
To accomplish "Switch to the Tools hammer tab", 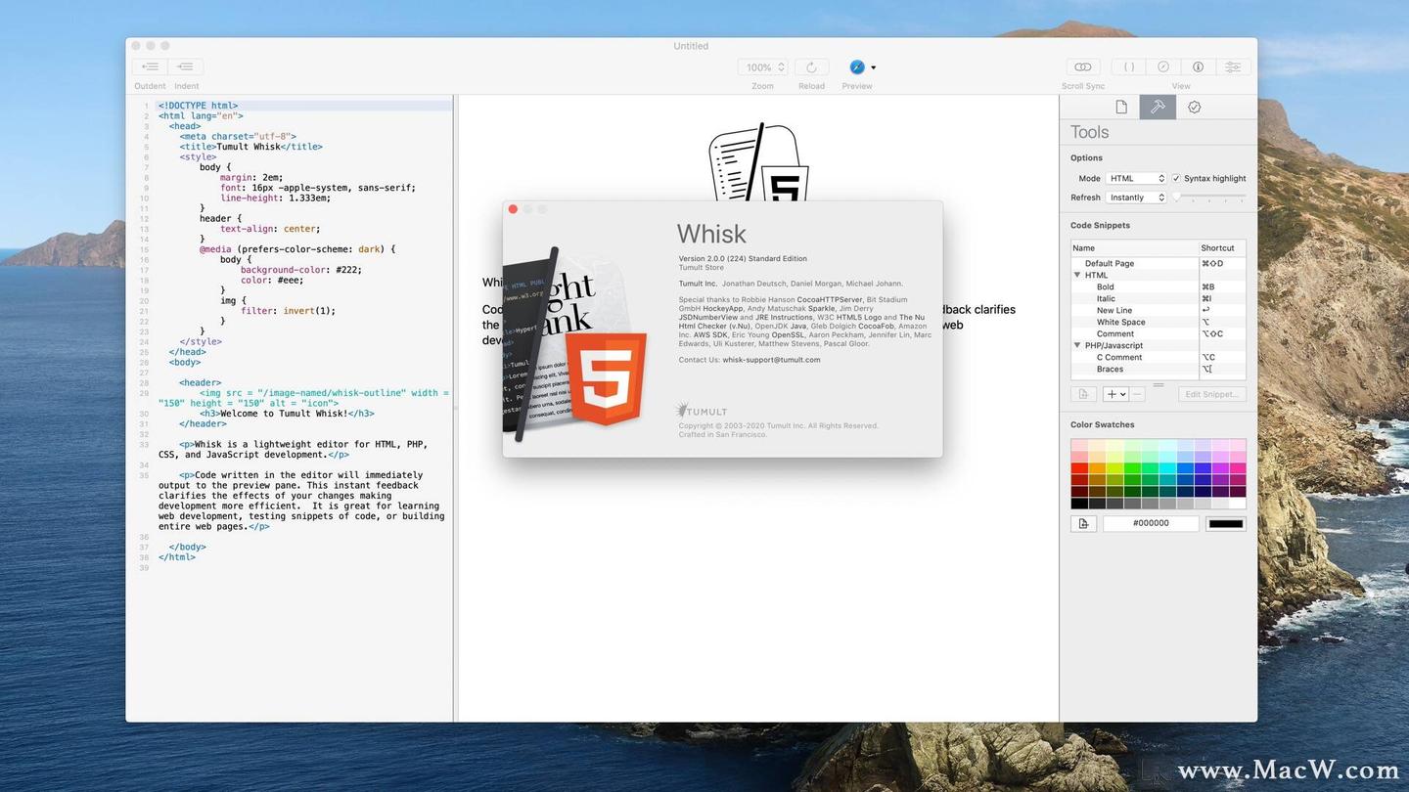I will click(x=1158, y=107).
